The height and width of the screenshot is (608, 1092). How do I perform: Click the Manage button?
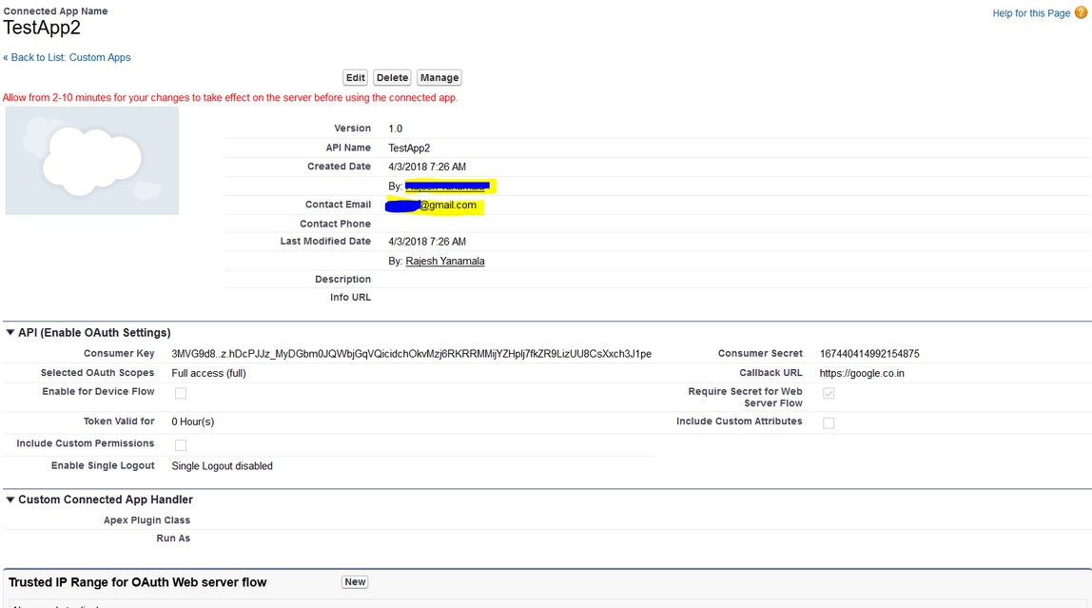[439, 77]
